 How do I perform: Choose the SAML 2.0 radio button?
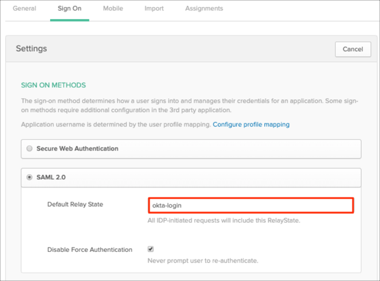(x=30, y=178)
